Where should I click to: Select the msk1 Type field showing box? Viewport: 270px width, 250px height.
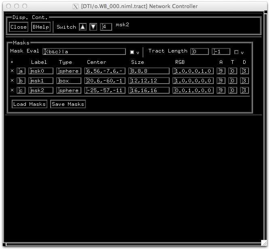click(x=69, y=80)
